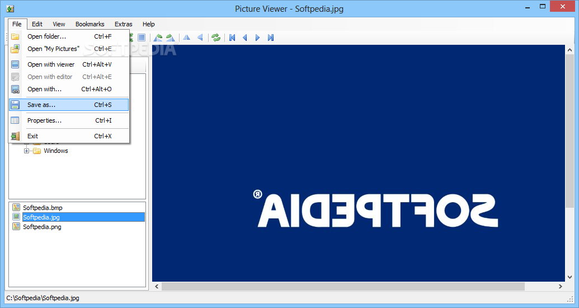Select Open with... menu entry
The image size is (579, 308).
pyautogui.click(x=69, y=89)
